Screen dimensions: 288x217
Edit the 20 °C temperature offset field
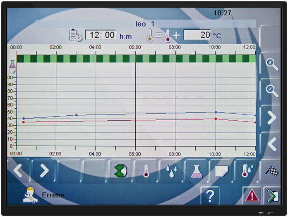pyautogui.click(x=197, y=35)
